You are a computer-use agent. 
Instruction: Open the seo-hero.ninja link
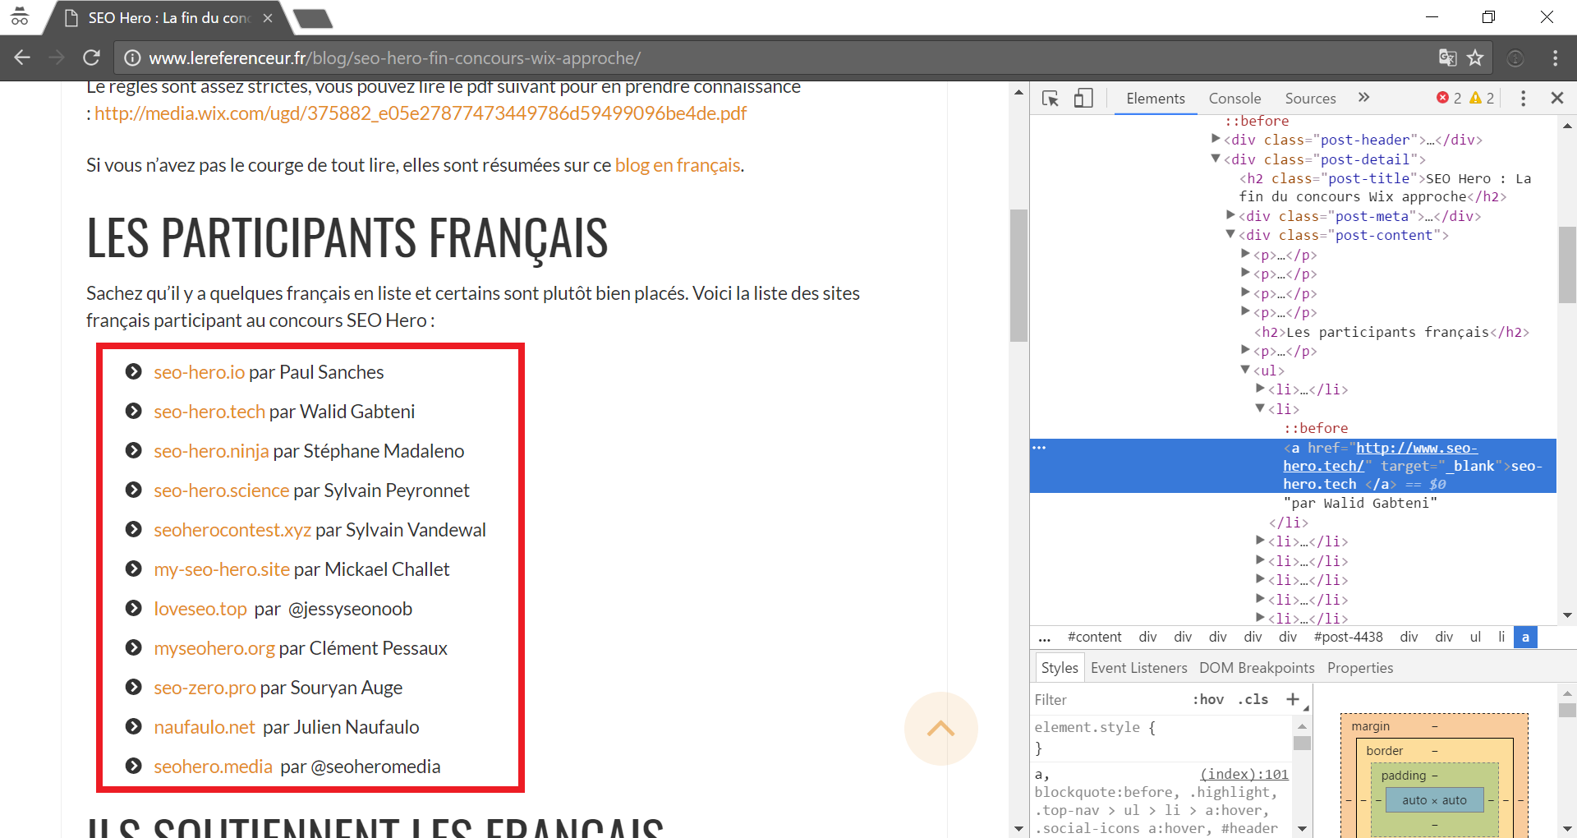coord(211,451)
